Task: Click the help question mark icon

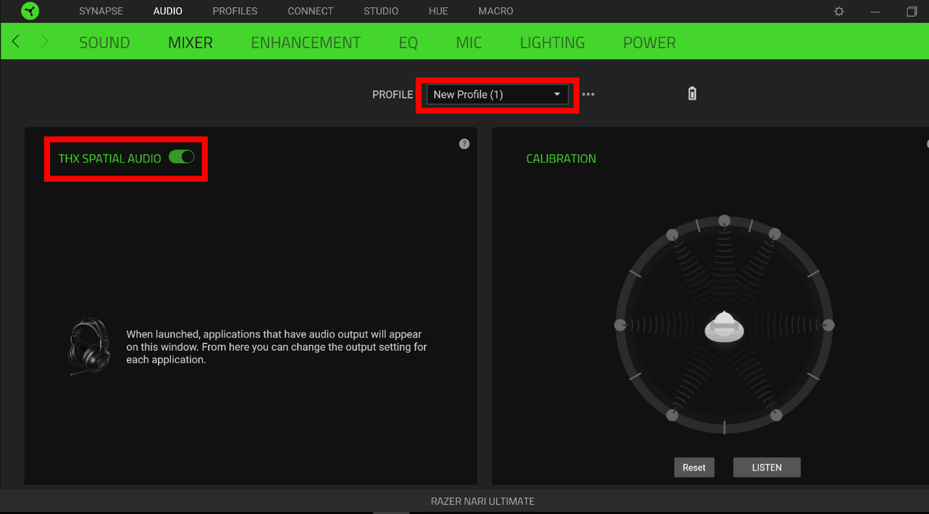Action: click(464, 144)
